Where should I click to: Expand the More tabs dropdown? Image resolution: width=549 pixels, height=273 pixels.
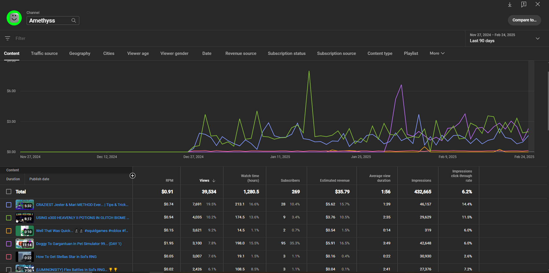pyautogui.click(x=437, y=53)
